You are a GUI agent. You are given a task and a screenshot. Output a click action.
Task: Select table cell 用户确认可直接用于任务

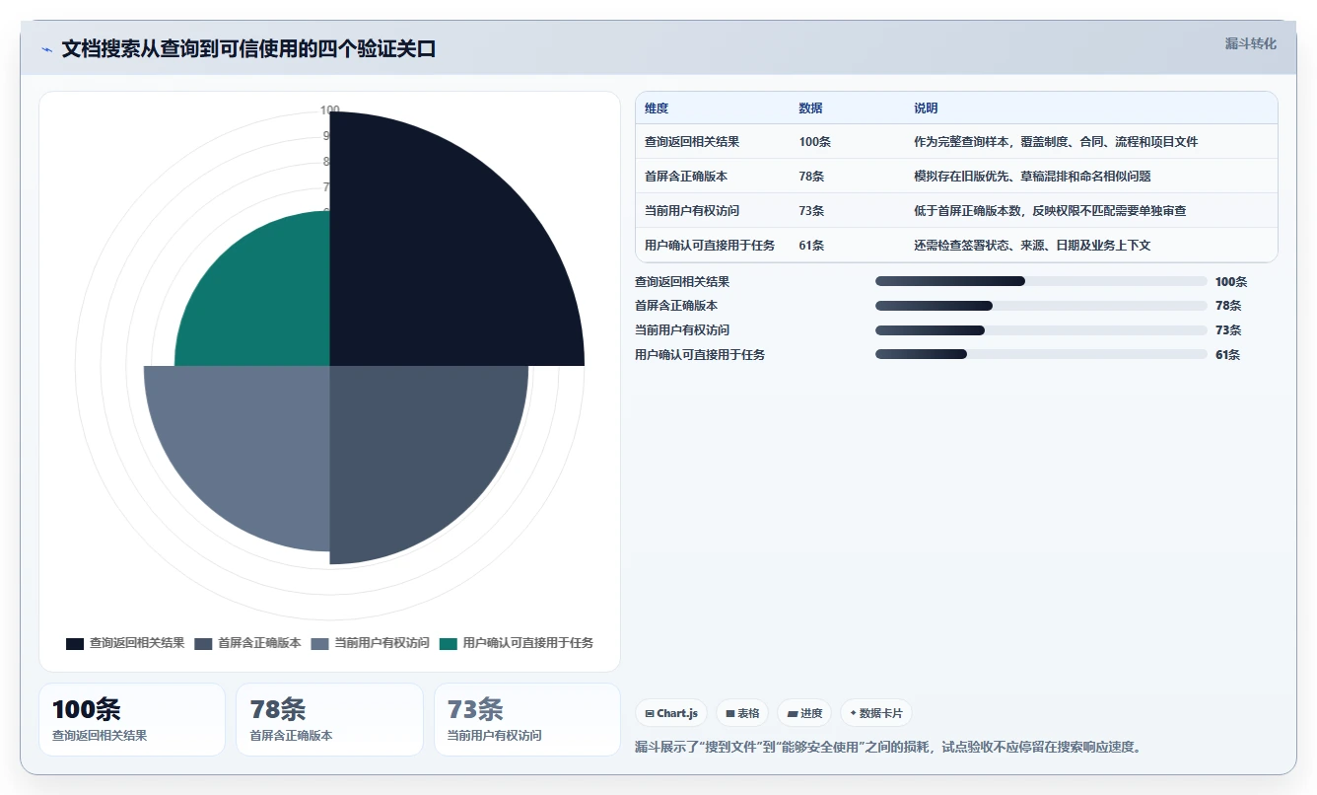(x=710, y=246)
